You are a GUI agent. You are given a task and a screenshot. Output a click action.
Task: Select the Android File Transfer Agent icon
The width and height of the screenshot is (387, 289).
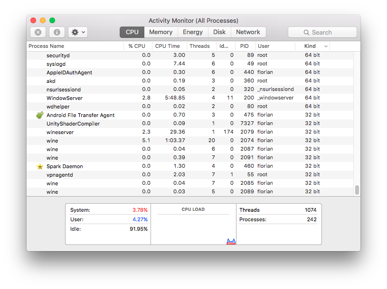[x=40, y=115]
